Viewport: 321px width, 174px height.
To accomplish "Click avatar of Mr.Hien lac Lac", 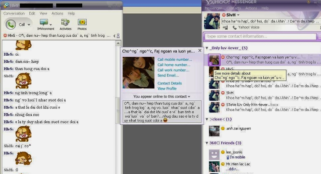I will (x=214, y=166).
